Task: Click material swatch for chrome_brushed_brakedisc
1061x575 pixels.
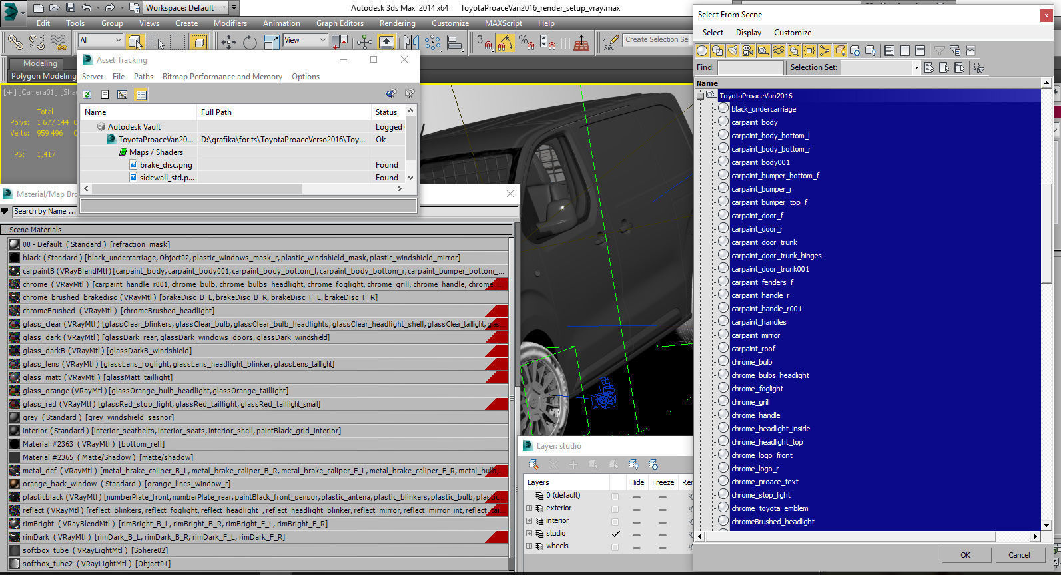Action: [15, 297]
